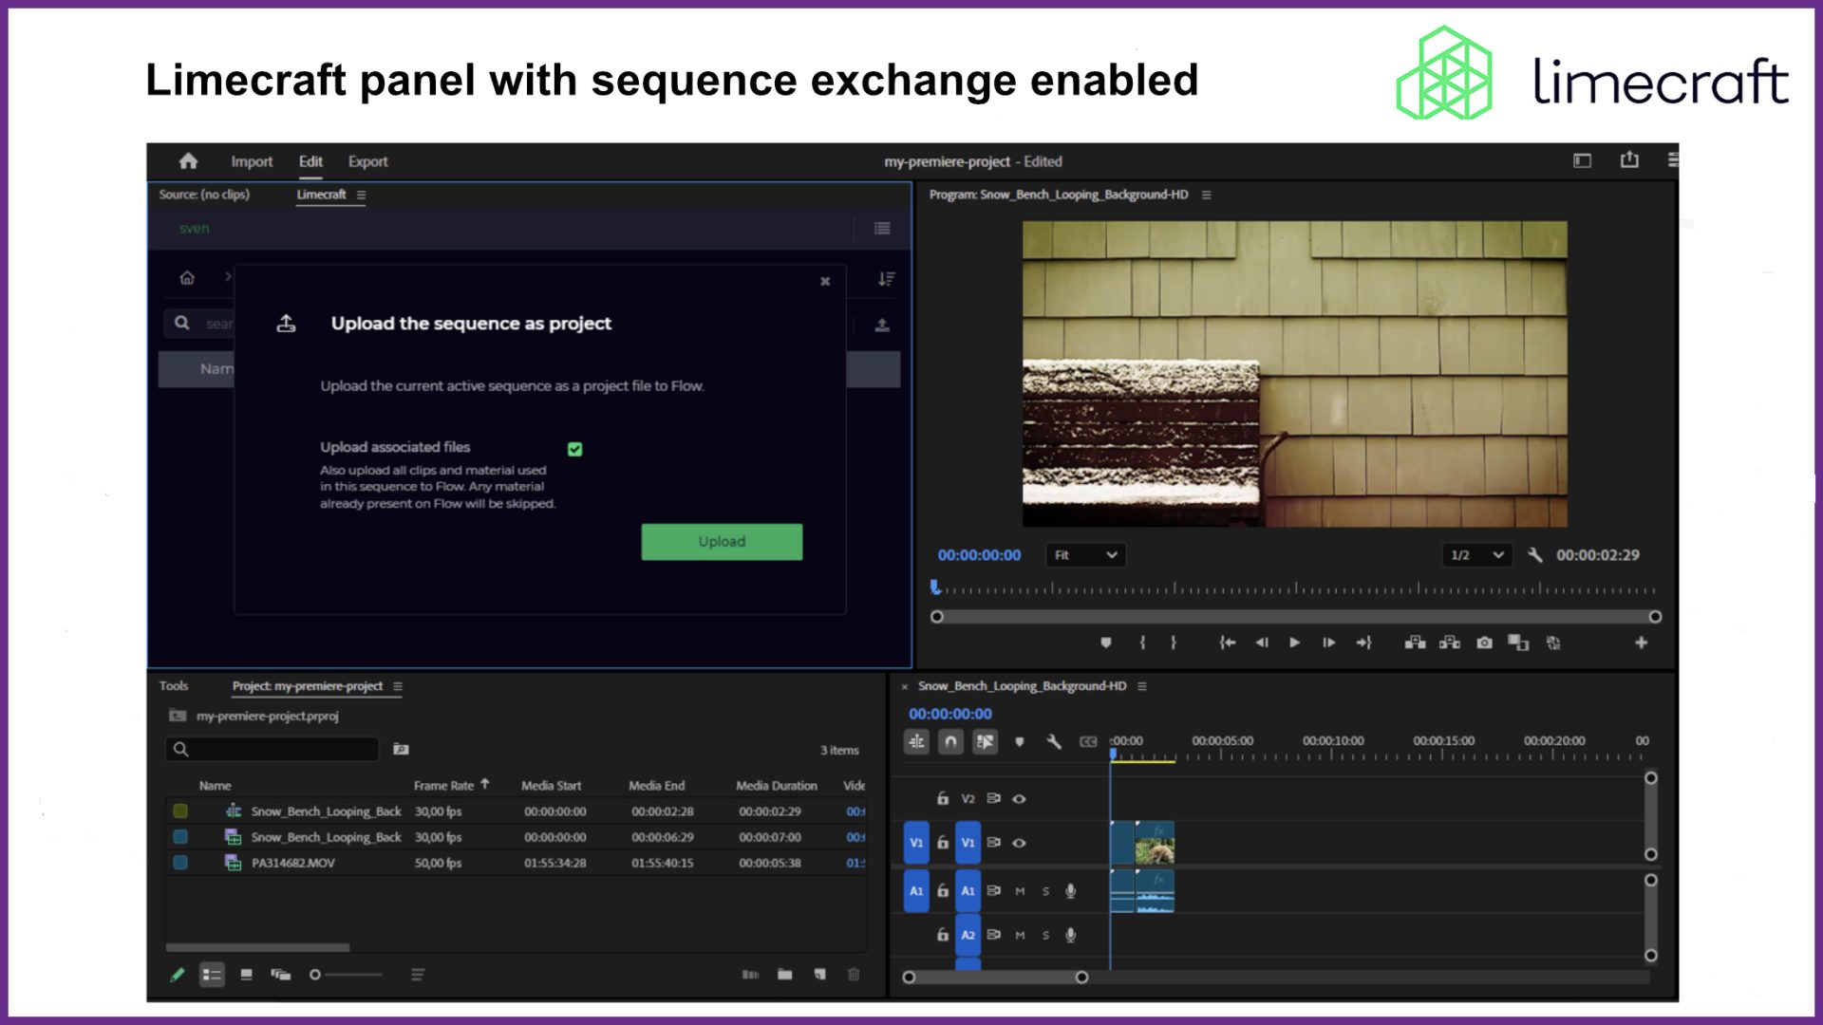Click the New Bin folder icon
This screenshot has width=1823, height=1025.
point(784,975)
